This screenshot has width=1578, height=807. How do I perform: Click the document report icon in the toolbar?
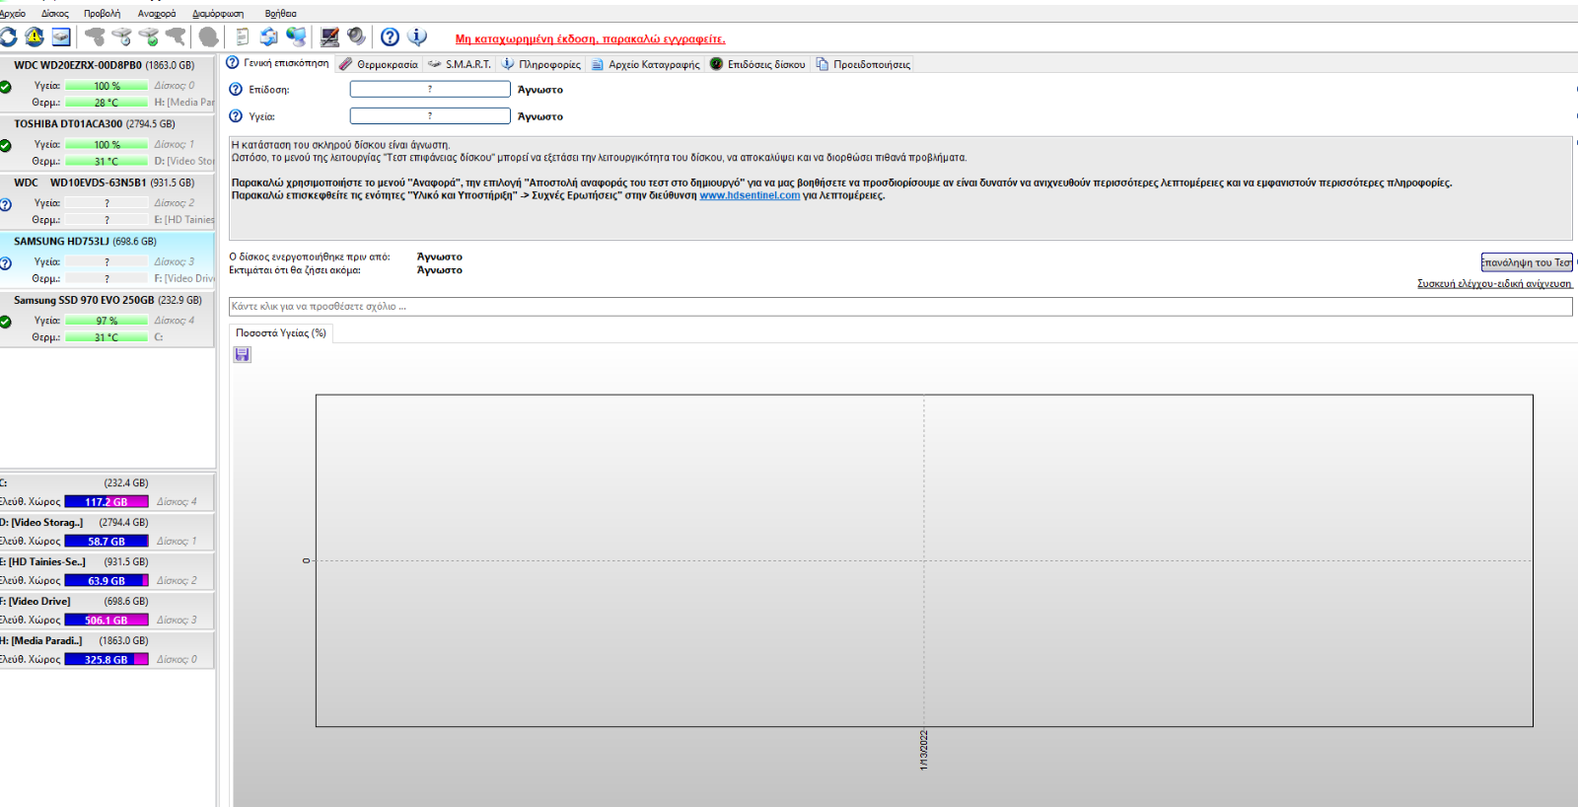pyautogui.click(x=243, y=37)
